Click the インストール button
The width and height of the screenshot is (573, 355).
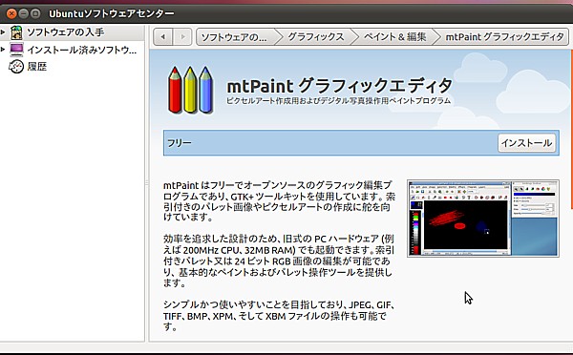coord(526,143)
